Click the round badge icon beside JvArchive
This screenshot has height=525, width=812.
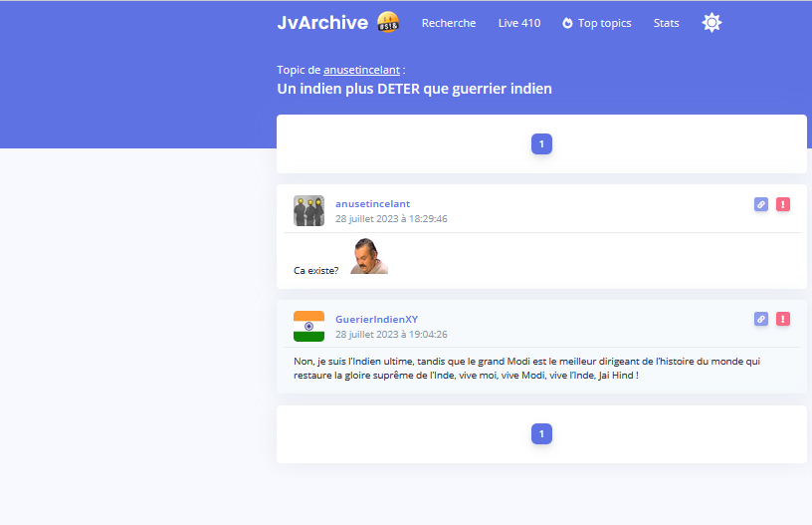[x=388, y=22]
